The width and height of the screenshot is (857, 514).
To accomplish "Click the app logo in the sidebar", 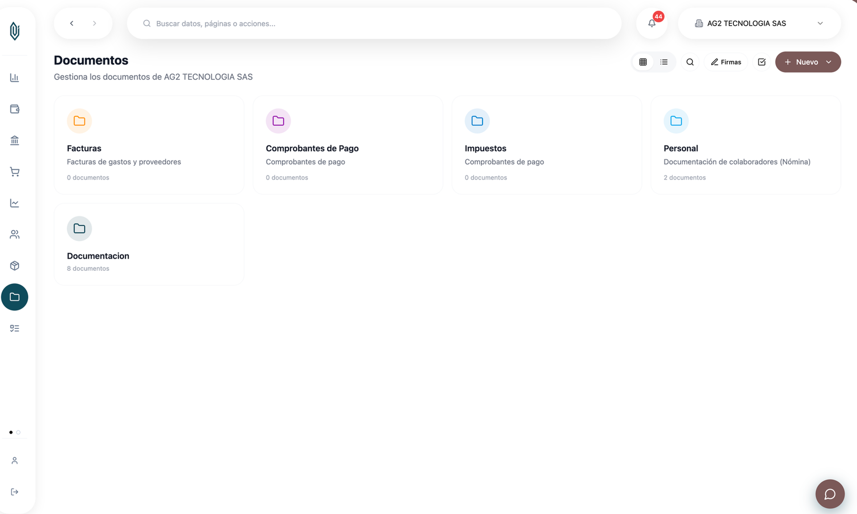I will coord(15,31).
